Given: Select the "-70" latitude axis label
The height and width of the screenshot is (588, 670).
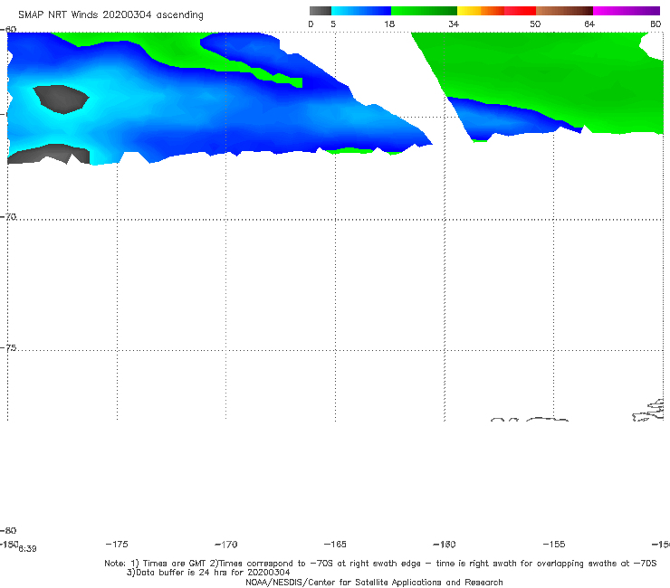Looking at the screenshot, I should [x=8, y=217].
